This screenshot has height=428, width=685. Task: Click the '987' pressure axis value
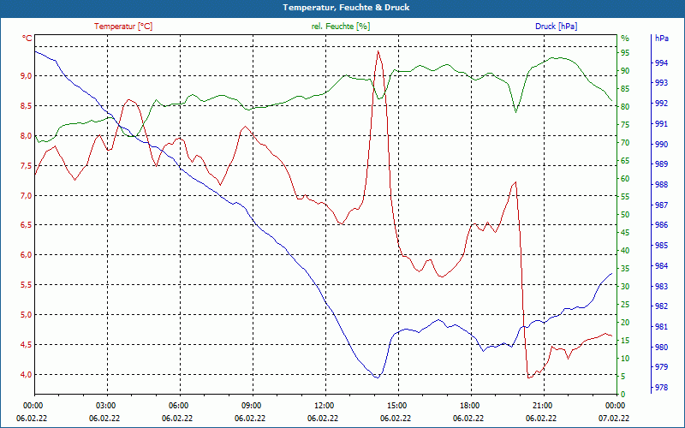pos(661,205)
